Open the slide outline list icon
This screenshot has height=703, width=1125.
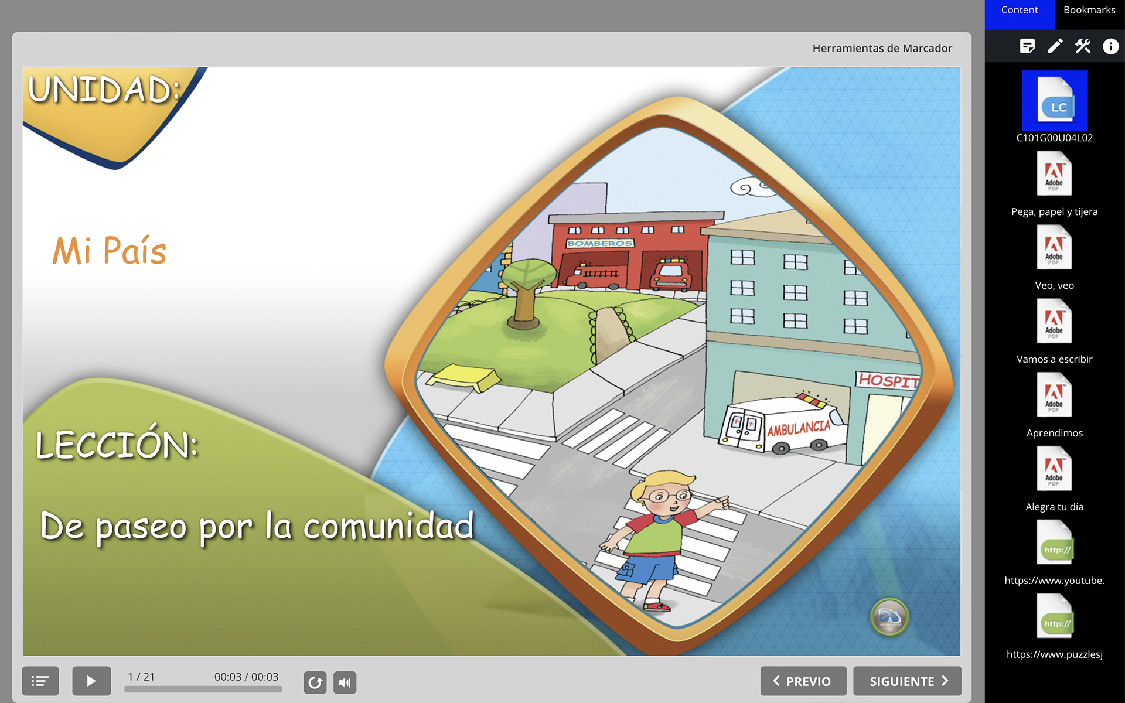coord(40,681)
